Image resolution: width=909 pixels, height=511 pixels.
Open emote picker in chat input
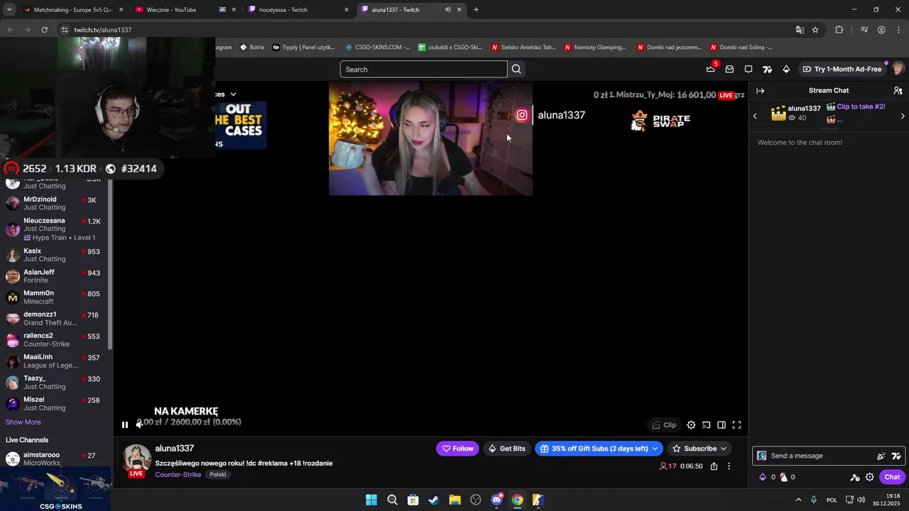coord(881,456)
